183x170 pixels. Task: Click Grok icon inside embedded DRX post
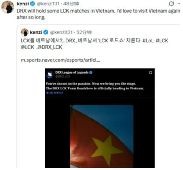click(x=151, y=73)
